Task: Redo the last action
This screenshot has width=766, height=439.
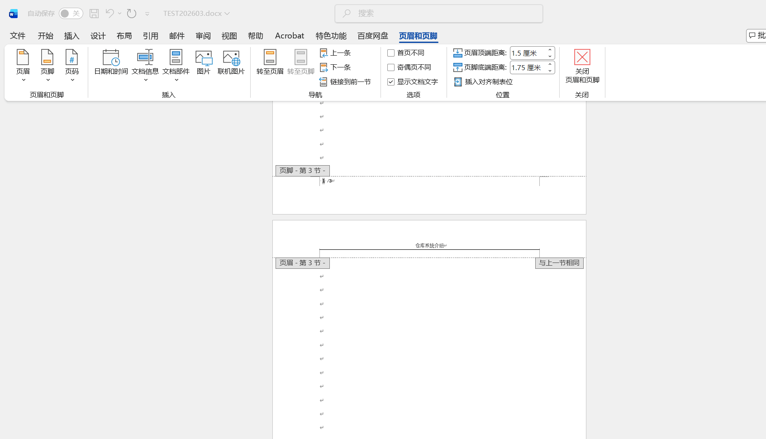Action: (132, 14)
